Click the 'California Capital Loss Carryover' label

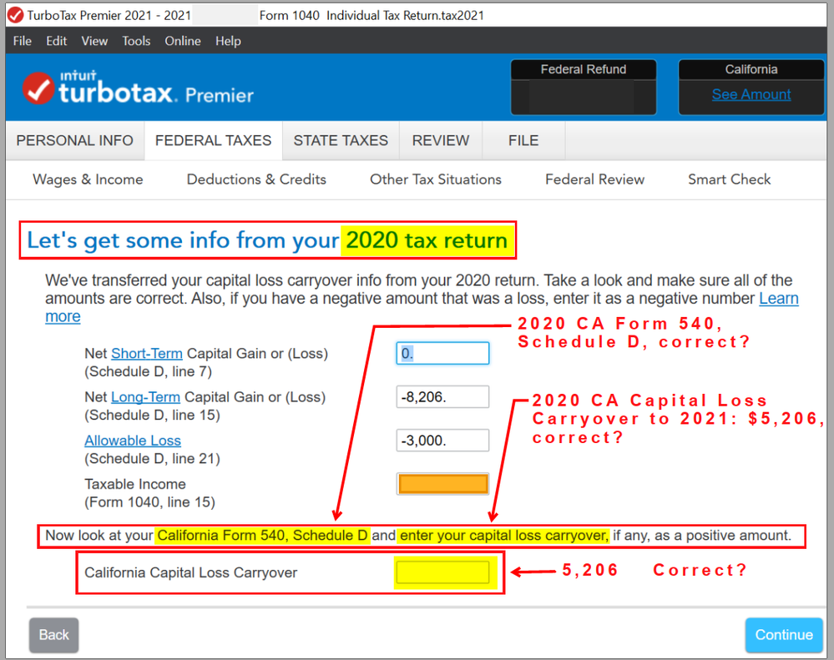point(190,573)
